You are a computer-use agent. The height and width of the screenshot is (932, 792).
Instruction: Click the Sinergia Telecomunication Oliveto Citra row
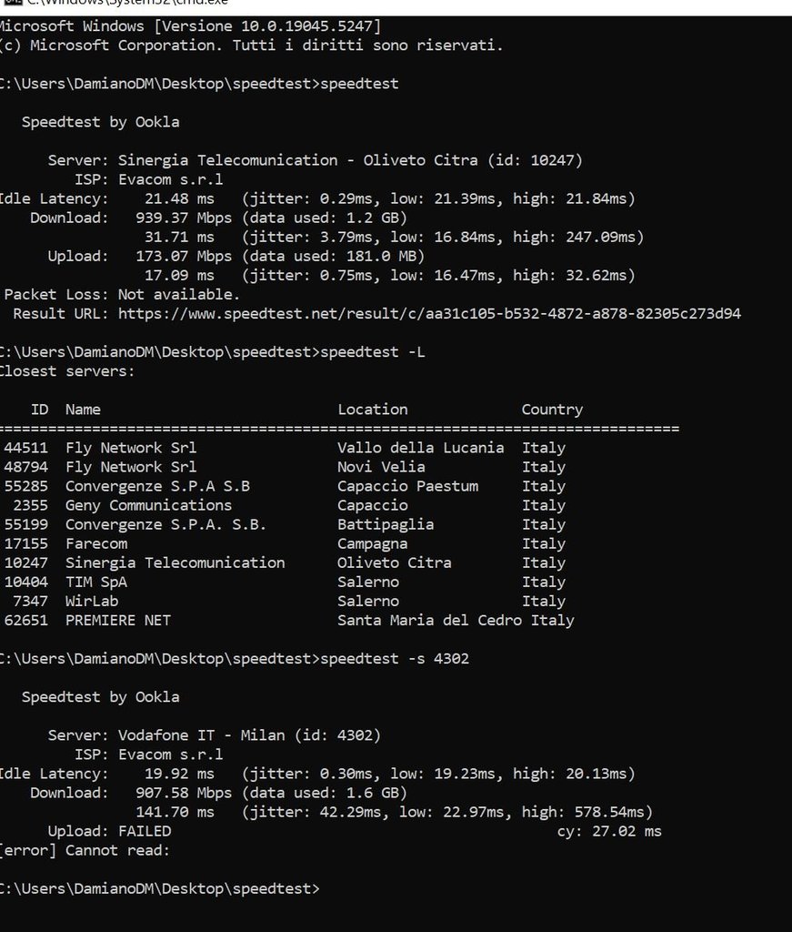pyautogui.click(x=285, y=562)
